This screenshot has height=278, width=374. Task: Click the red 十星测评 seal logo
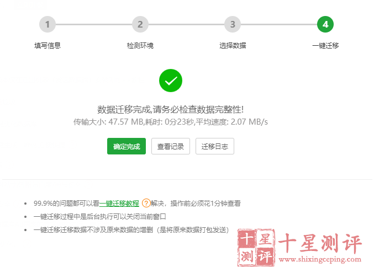click(x=256, y=248)
